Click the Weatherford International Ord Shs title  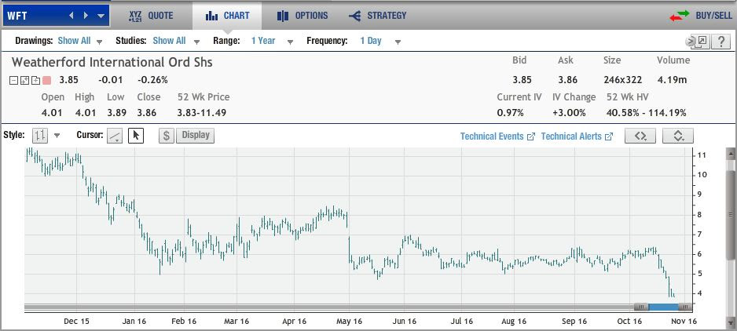pos(112,62)
